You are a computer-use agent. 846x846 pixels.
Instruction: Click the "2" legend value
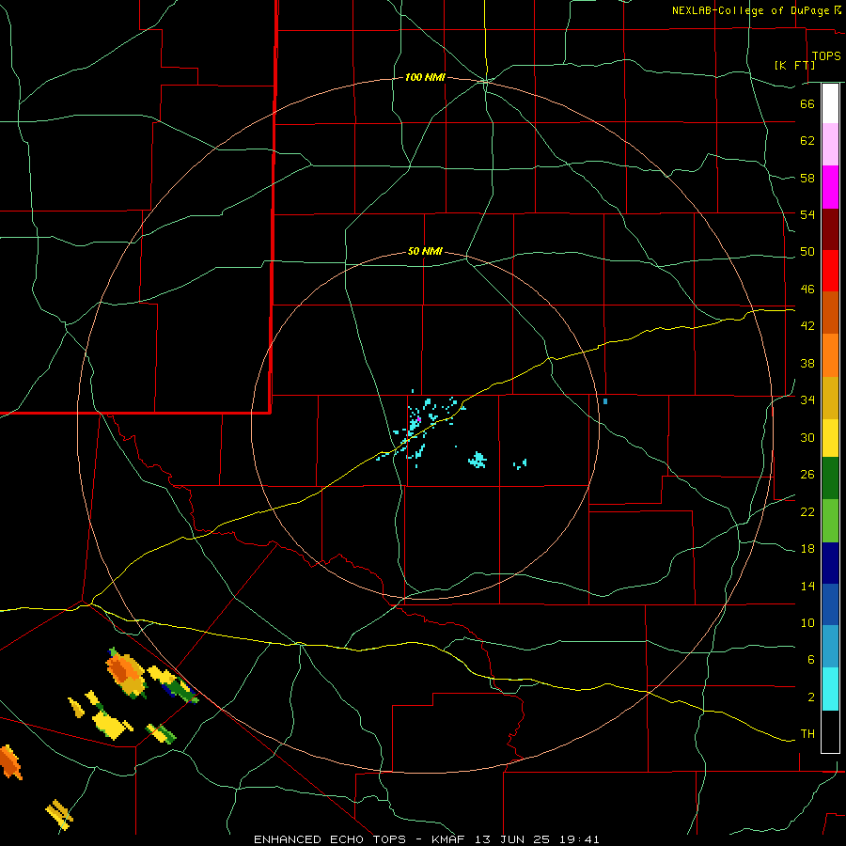[x=810, y=697]
